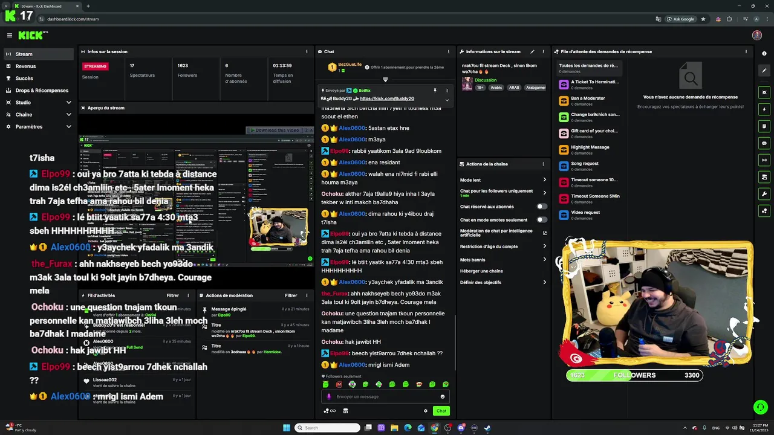Open Windows Start button on taskbar

[287, 428]
